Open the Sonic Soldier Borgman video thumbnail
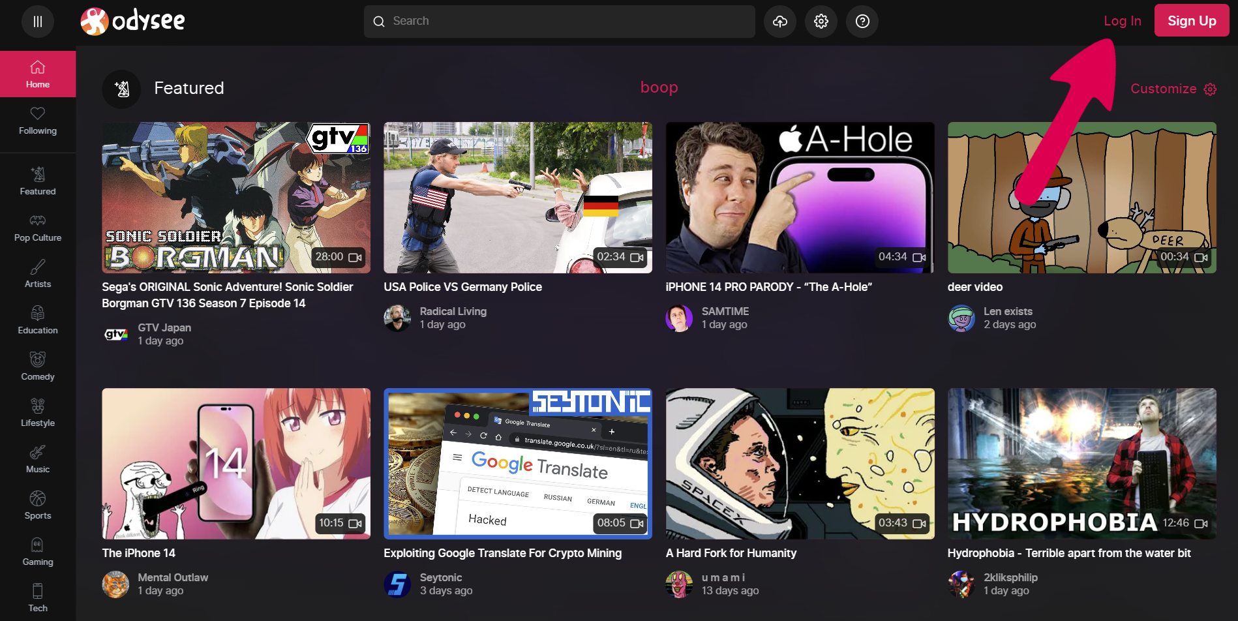 [236, 198]
